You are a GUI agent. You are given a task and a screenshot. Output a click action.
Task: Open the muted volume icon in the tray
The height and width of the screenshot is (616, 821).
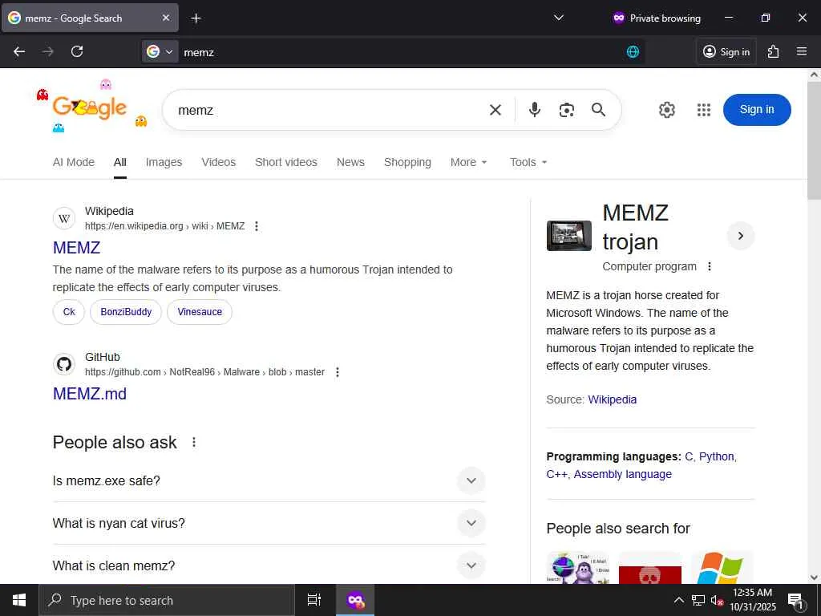pos(717,600)
